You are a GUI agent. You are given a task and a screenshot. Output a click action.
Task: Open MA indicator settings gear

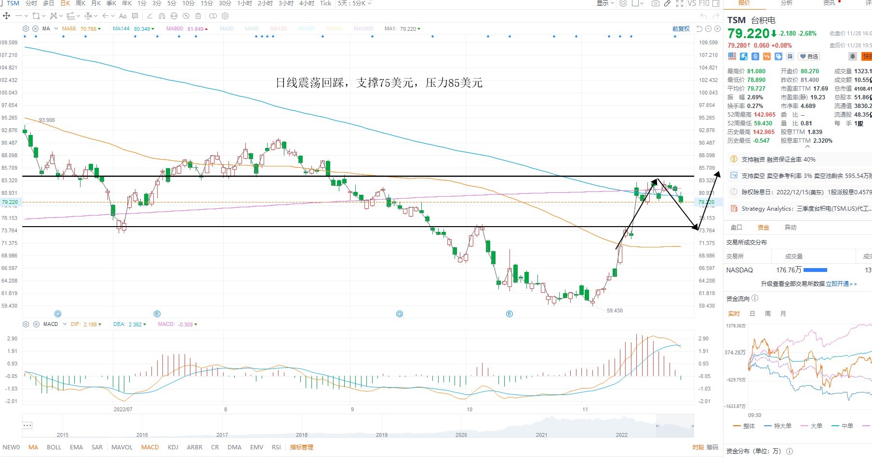pyautogui.click(x=26, y=28)
